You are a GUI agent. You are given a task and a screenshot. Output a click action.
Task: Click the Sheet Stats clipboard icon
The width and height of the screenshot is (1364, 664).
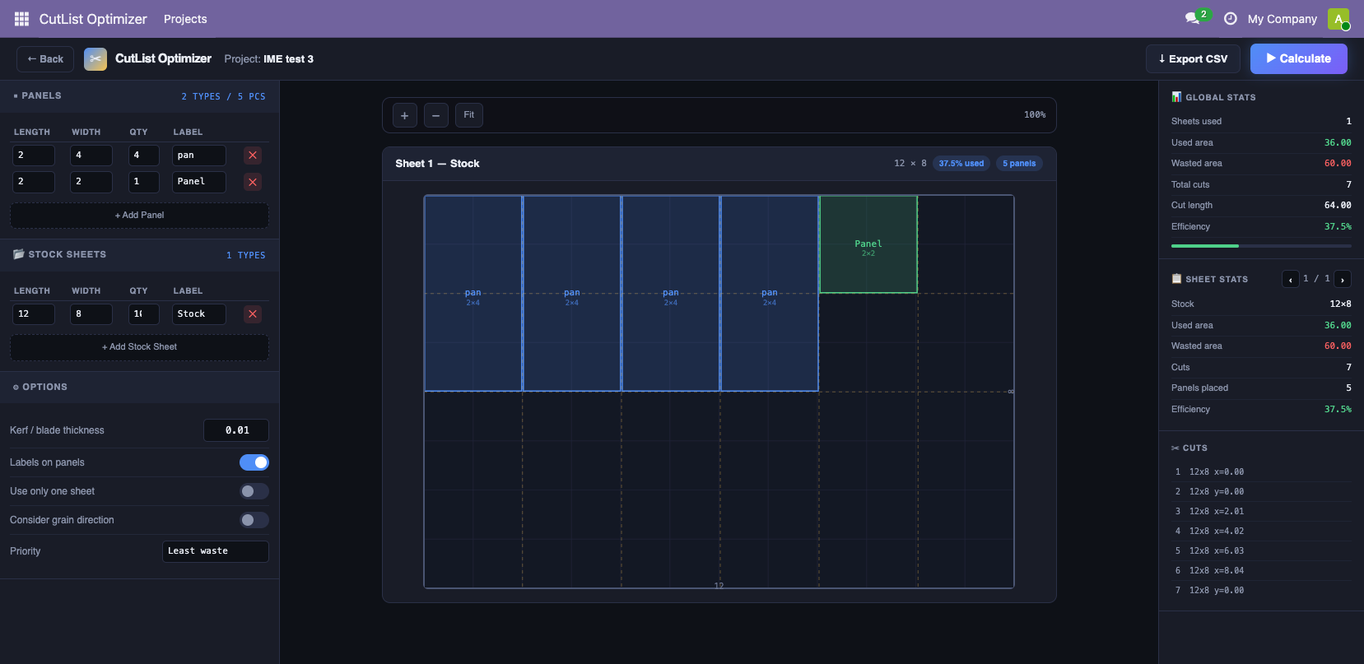1176,279
